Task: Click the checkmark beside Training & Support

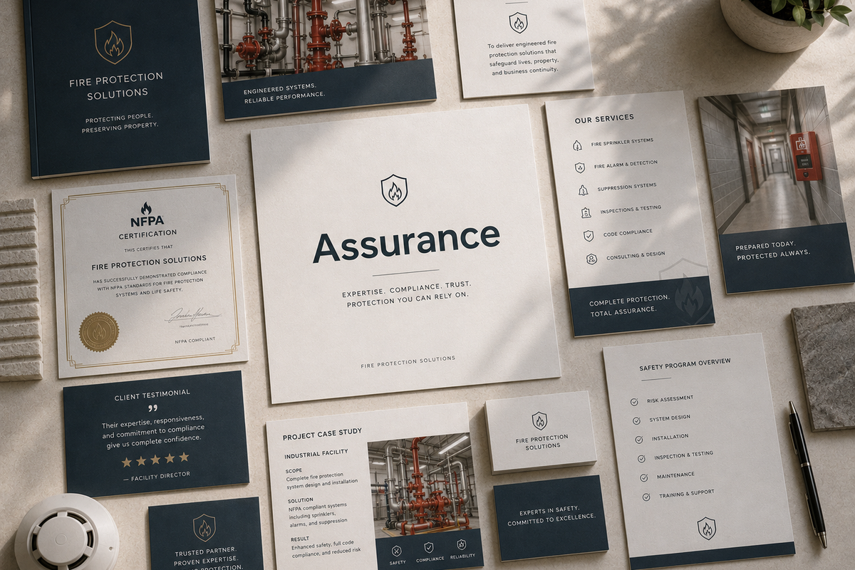Action: point(646,497)
